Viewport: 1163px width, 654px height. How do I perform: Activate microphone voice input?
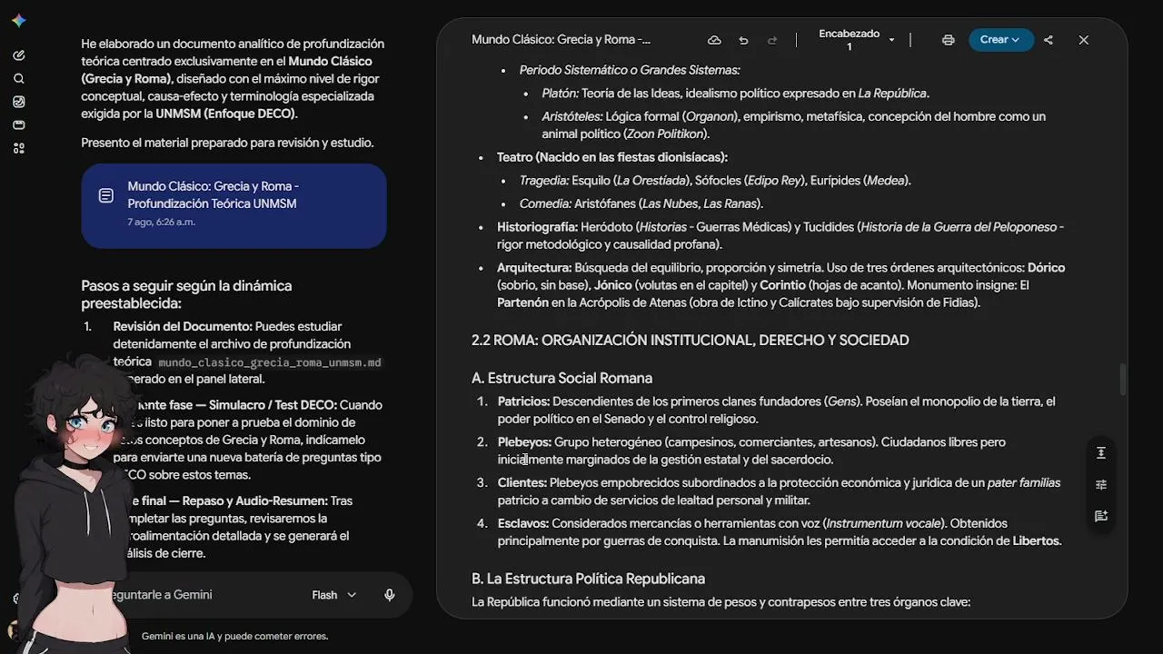(389, 595)
